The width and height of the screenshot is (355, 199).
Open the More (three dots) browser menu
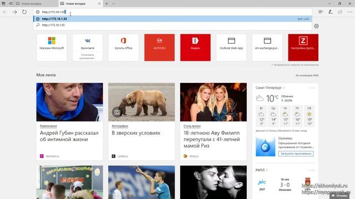(350, 12)
